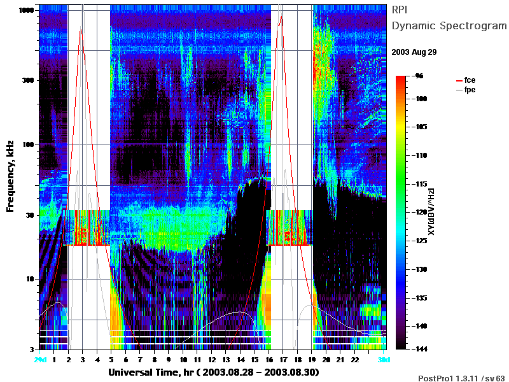Click the 100 kHz tick label on frequency axis
509x382 pixels.
click(x=28, y=145)
